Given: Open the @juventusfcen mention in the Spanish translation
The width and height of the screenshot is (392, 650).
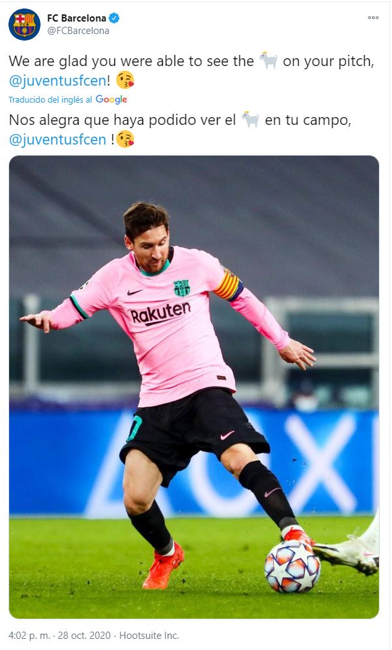Looking at the screenshot, I should tap(57, 139).
